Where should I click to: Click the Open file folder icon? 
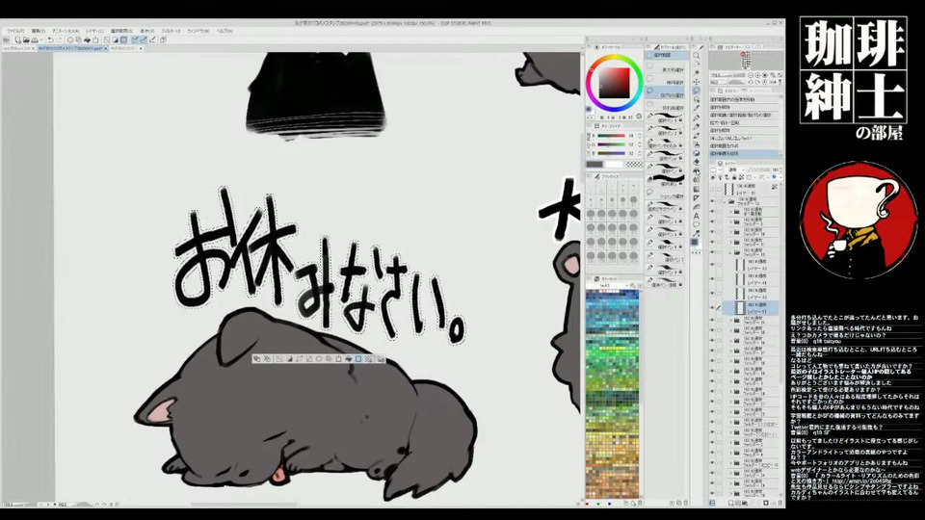(x=27, y=40)
